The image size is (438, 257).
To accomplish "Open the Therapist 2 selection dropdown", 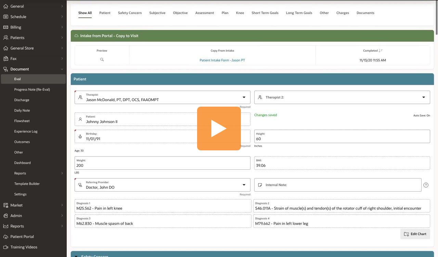I will (423, 97).
